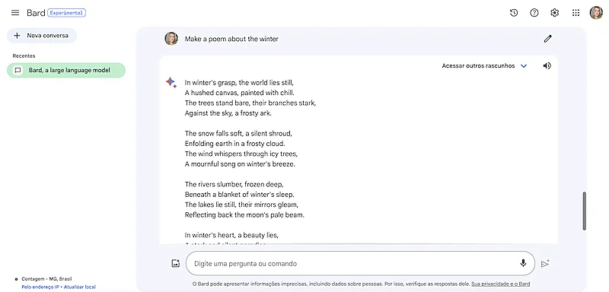Image resolution: width=609 pixels, height=292 pixels.
Task: Click the line A mournful song on winter's breeze
Action: [x=240, y=164]
